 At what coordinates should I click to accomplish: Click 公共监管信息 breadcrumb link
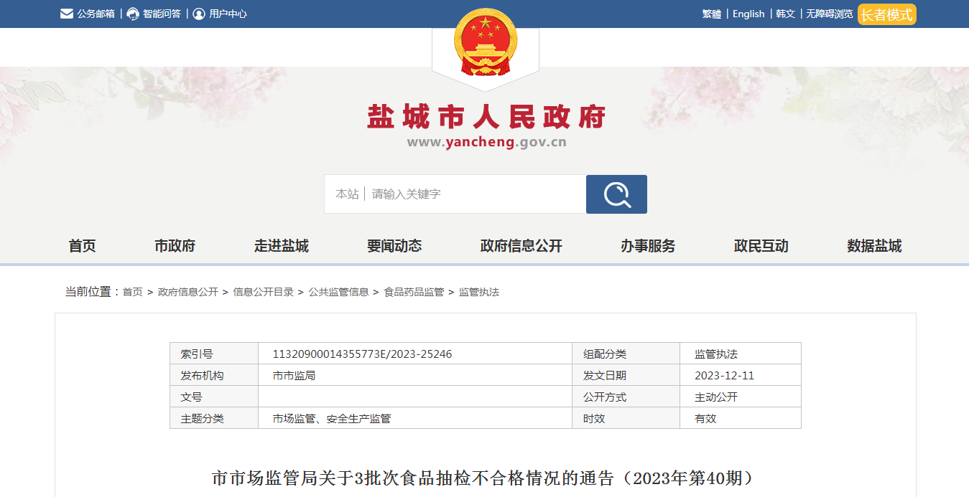click(338, 292)
